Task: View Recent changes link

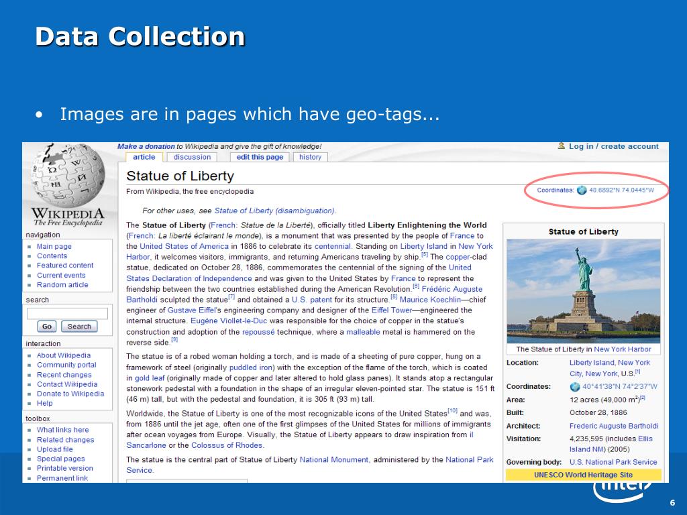Action: (64, 374)
